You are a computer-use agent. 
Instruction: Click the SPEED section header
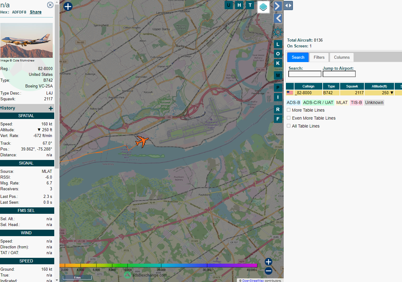pos(26,261)
